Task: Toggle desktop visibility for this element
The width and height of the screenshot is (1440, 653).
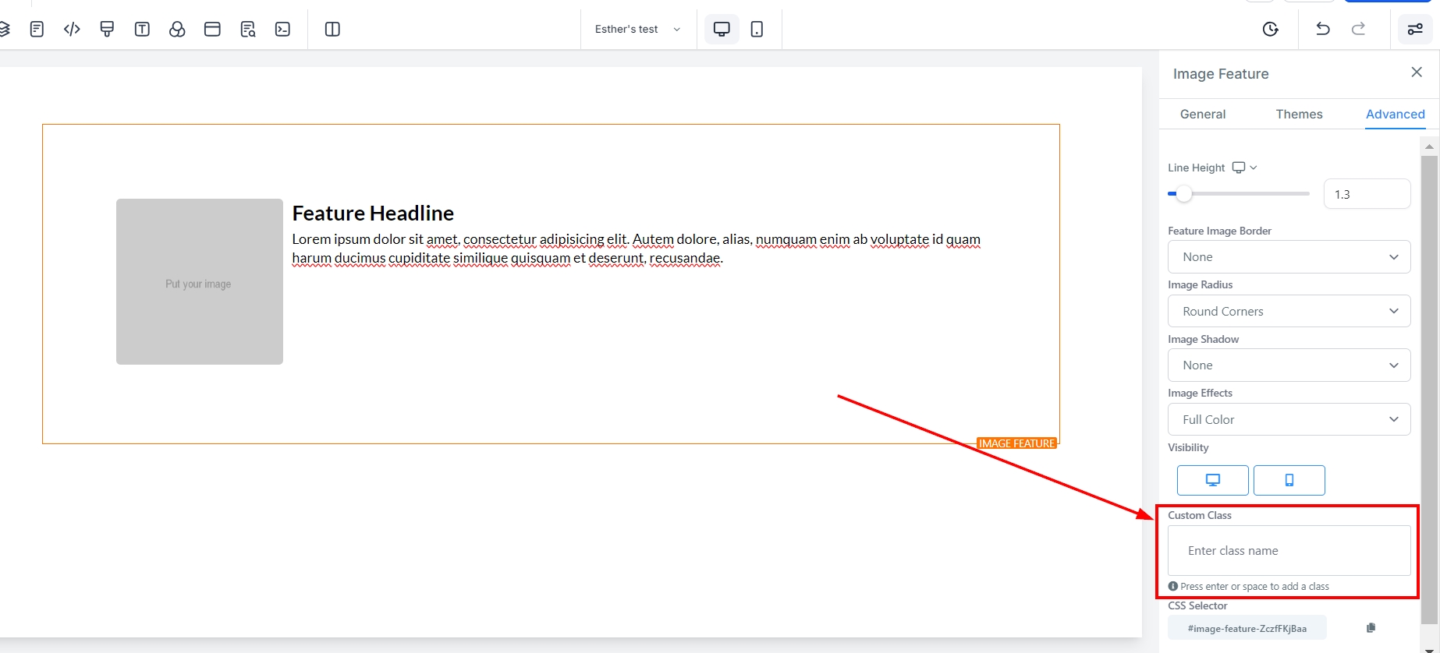Action: pos(1212,480)
